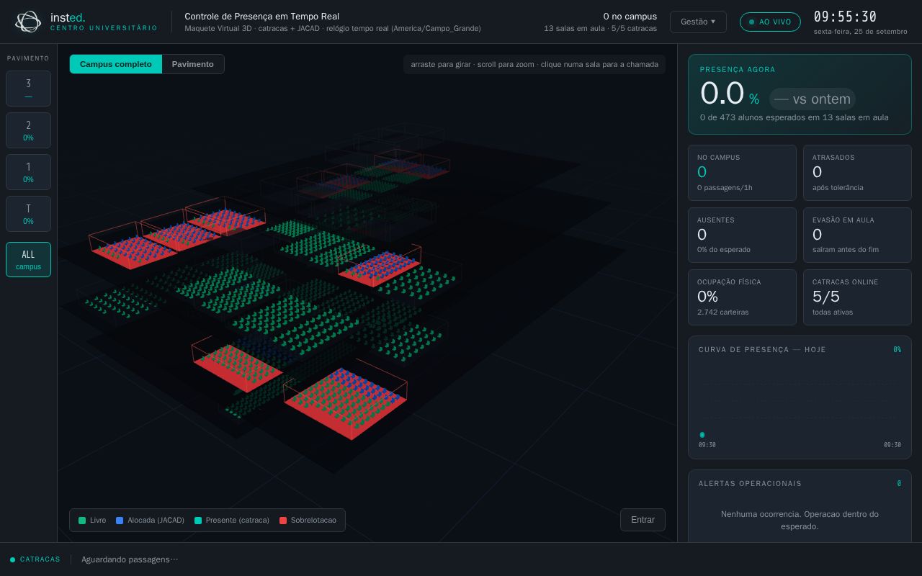Click the Alertas Operacionais heading
The height and width of the screenshot is (576, 922).
[x=750, y=483]
